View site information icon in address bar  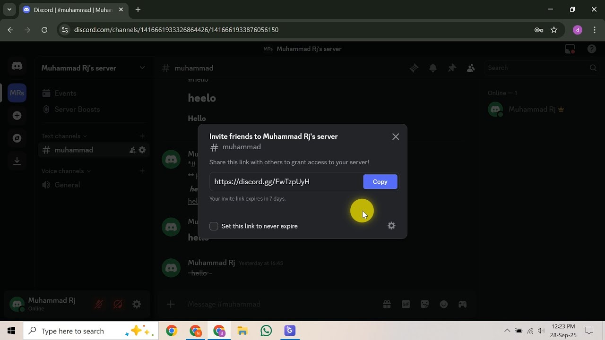(65, 30)
